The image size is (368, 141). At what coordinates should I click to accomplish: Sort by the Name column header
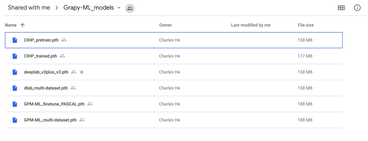coord(11,25)
